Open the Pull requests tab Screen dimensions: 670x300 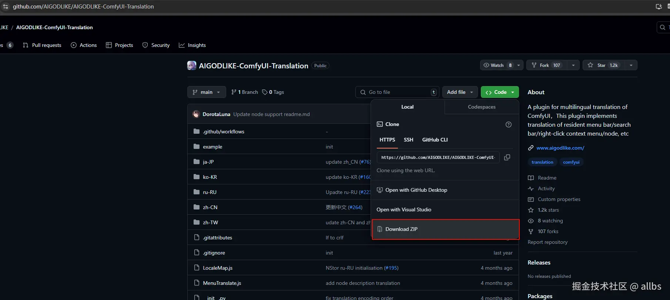(x=42, y=45)
